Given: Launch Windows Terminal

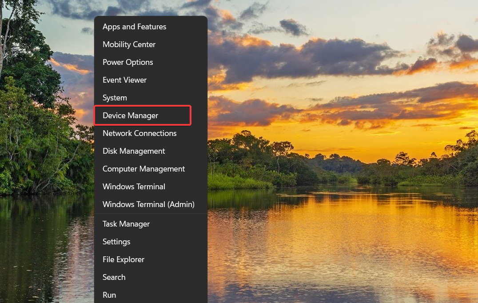Looking at the screenshot, I should (x=134, y=186).
